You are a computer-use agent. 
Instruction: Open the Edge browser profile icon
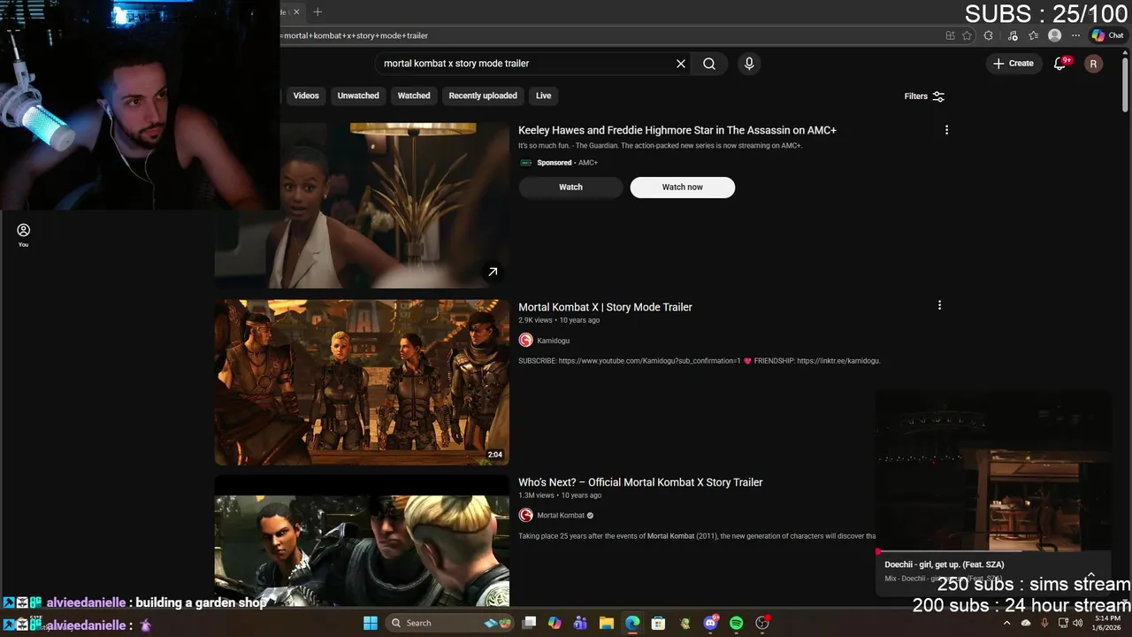[x=1054, y=35]
